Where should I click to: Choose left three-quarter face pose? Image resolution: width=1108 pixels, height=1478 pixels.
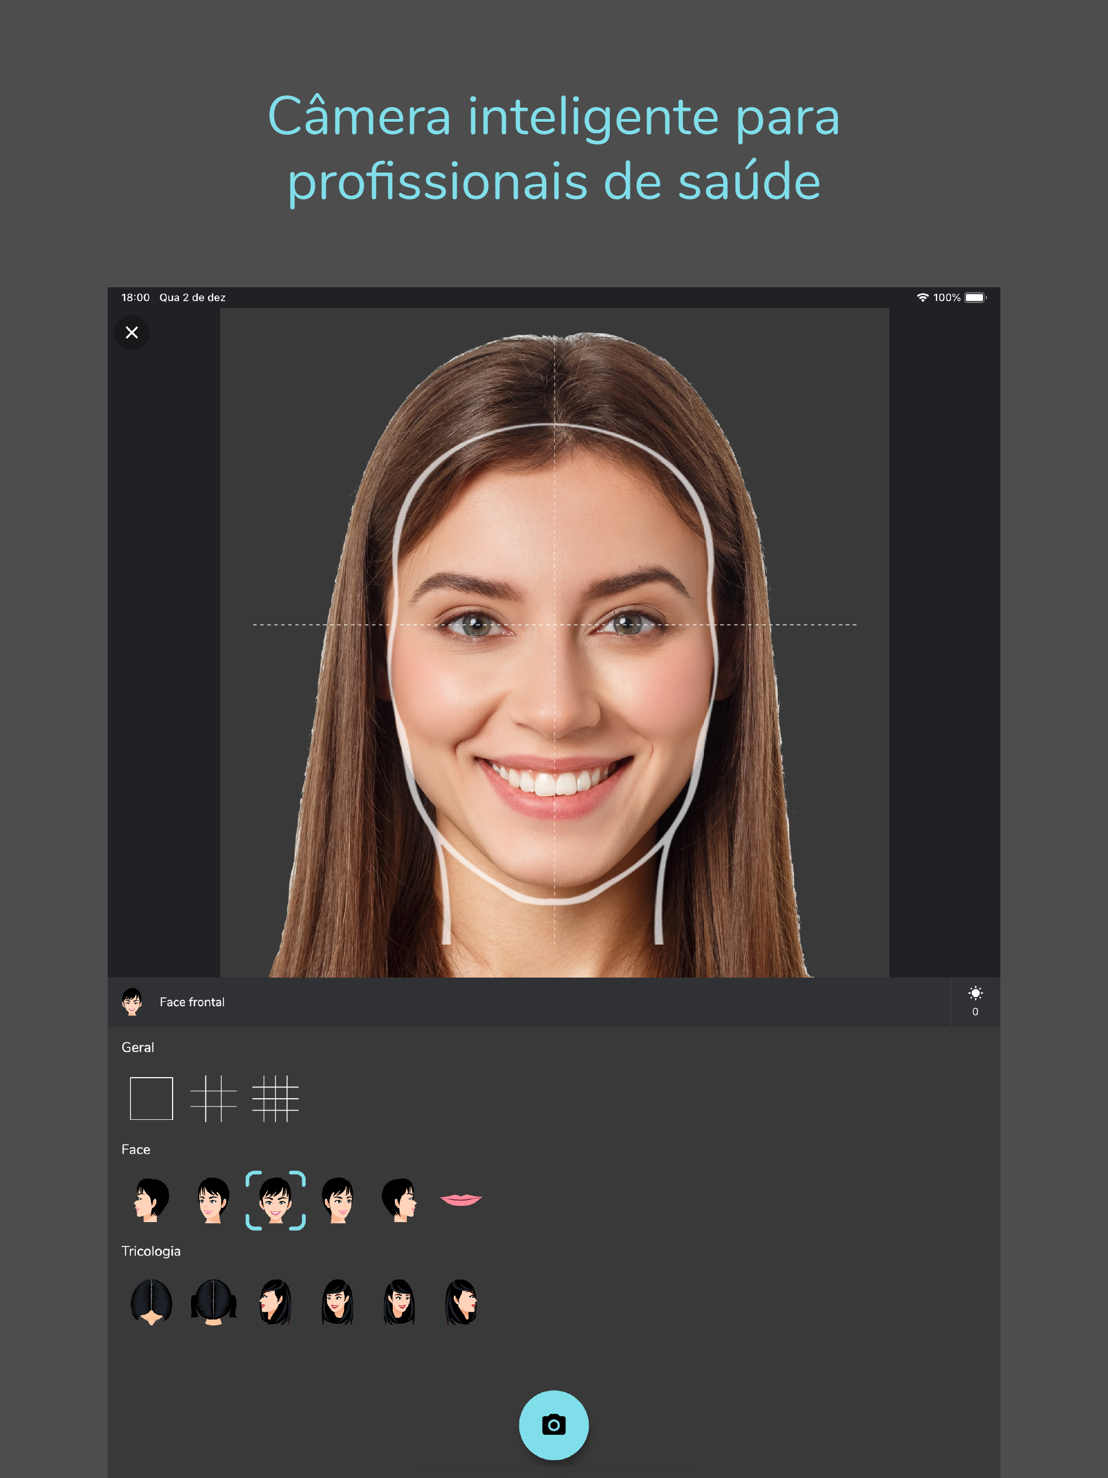(213, 1200)
